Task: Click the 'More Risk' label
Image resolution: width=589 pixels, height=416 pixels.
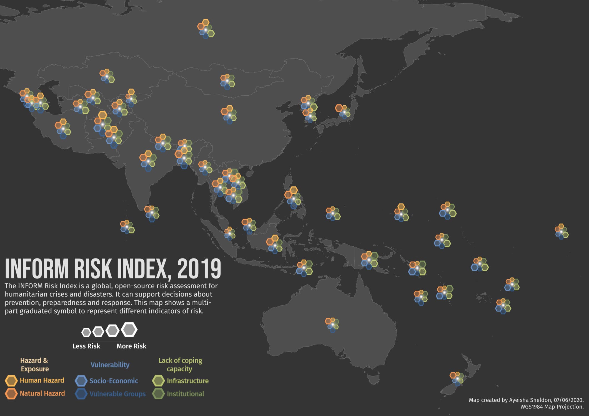Action: tap(131, 346)
